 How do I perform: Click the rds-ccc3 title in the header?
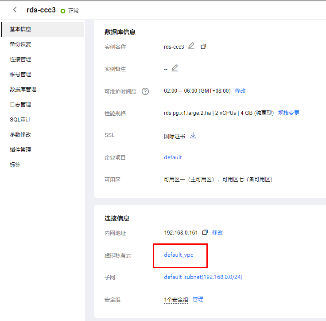(41, 10)
